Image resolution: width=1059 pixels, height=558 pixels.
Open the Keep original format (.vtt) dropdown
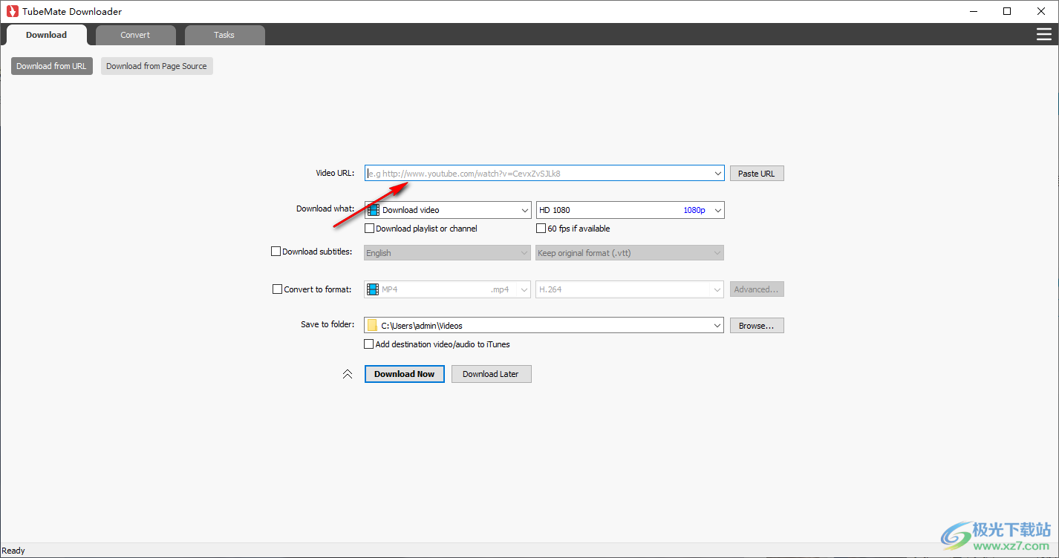(x=630, y=253)
